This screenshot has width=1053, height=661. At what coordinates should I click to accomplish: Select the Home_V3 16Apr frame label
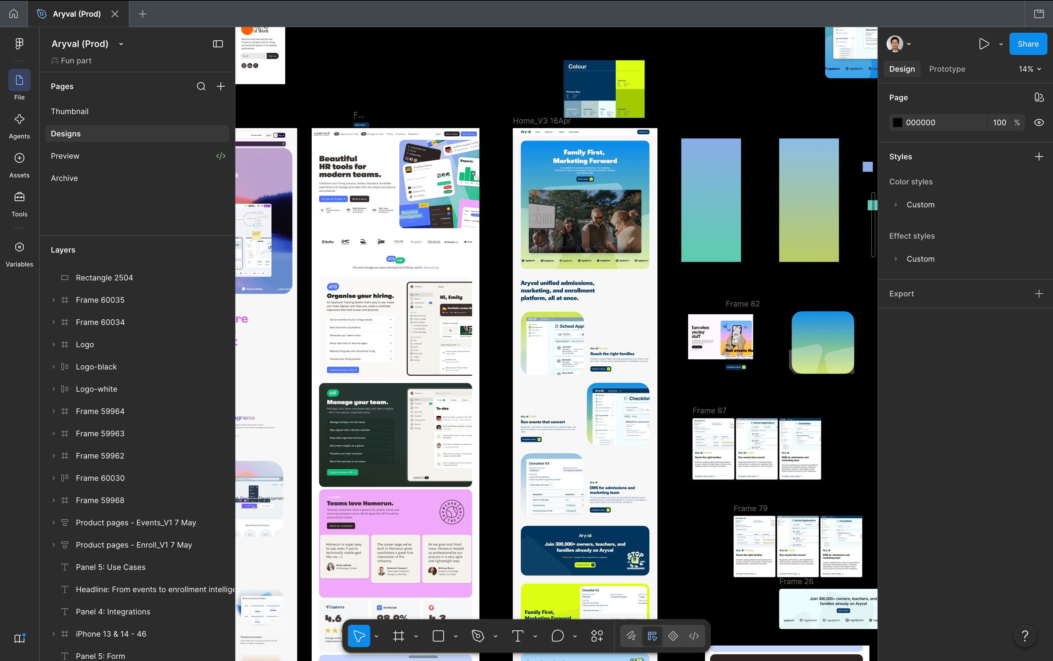point(541,121)
